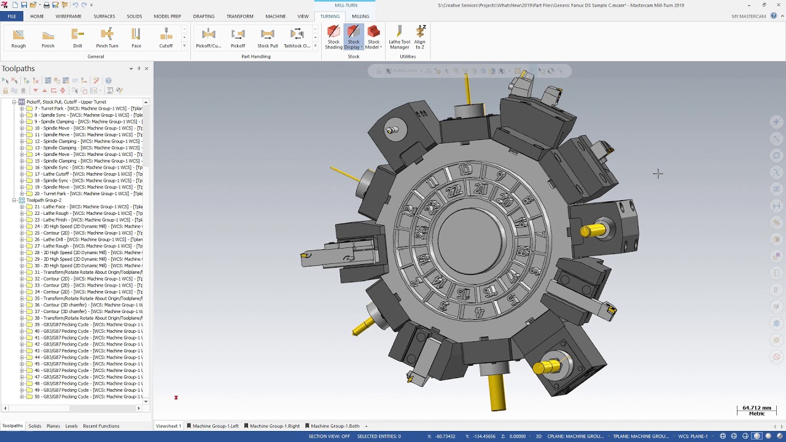This screenshot has width=786, height=442.
Task: Open the MACHINE ribbon tab
Action: click(x=275, y=16)
